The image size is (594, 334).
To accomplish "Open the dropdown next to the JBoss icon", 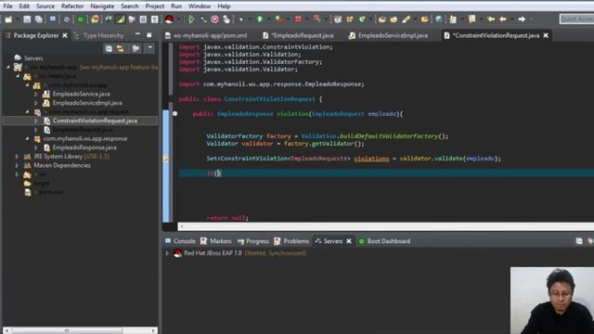I will [x=178, y=19].
